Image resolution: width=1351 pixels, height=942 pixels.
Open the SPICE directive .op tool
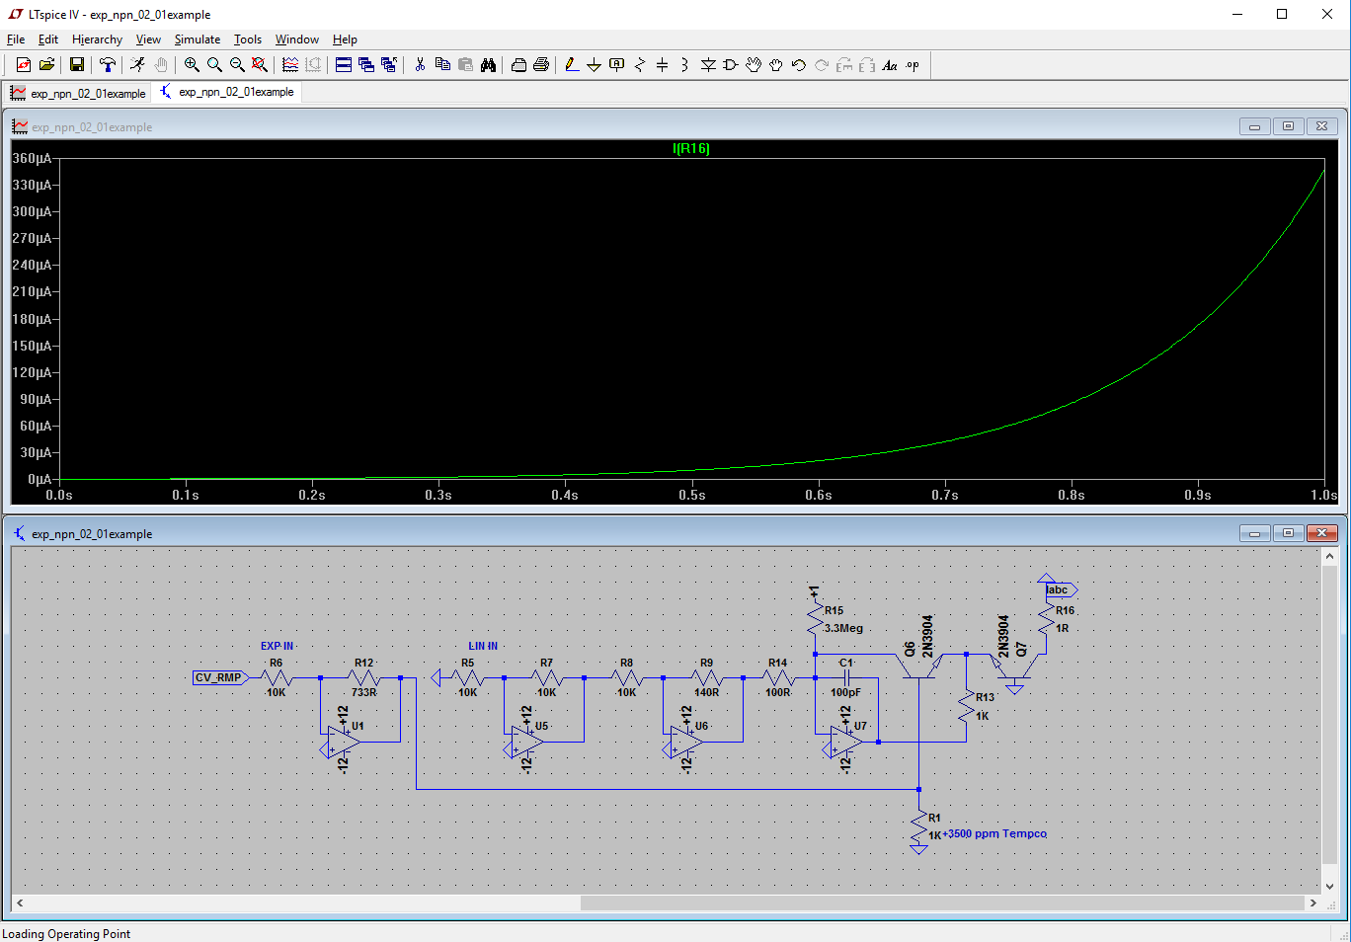click(913, 65)
